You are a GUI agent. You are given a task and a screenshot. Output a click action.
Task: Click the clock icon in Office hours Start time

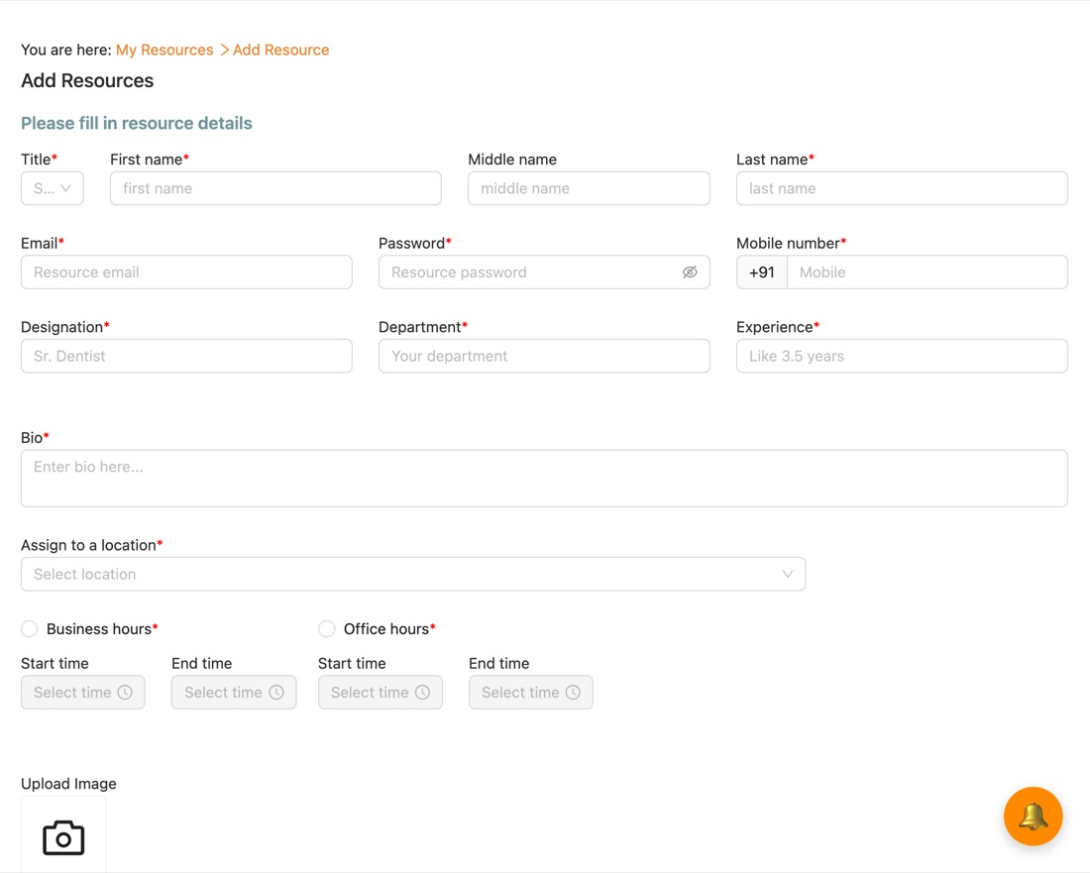(x=423, y=693)
